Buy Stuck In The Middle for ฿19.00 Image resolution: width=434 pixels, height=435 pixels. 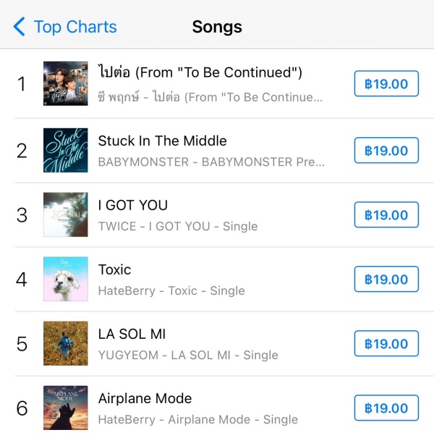(x=386, y=150)
